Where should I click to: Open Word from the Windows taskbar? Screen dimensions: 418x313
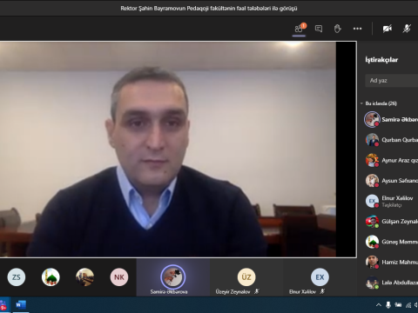pyautogui.click(x=21, y=305)
